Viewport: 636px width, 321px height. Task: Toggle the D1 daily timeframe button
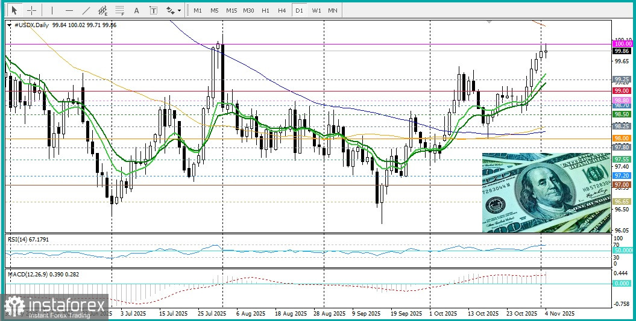click(x=298, y=10)
